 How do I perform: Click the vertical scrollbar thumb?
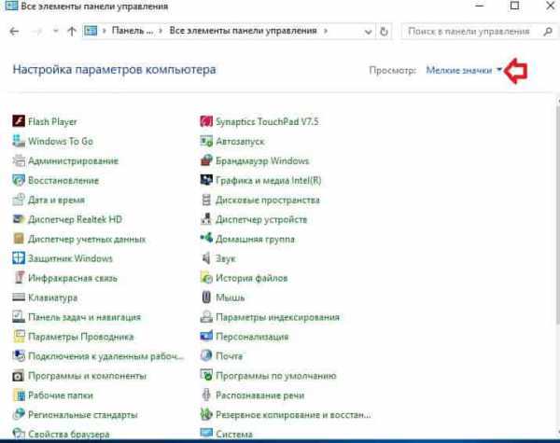coord(557,215)
